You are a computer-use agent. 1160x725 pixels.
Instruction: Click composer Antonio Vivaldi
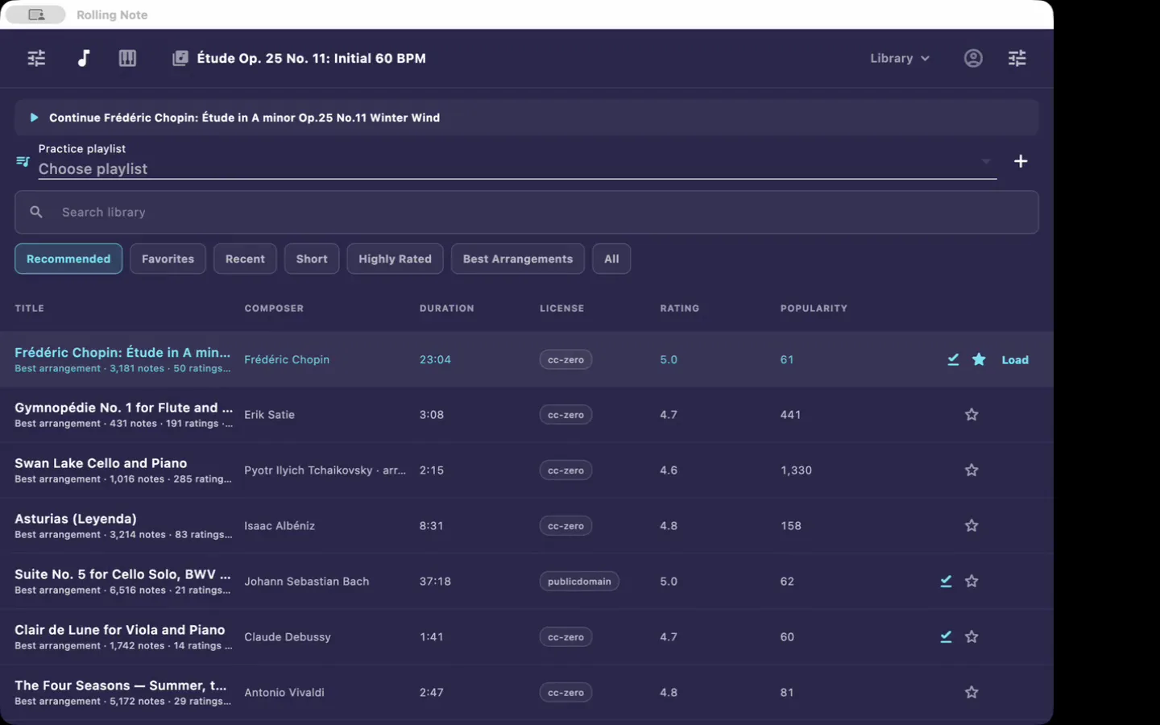284,692
